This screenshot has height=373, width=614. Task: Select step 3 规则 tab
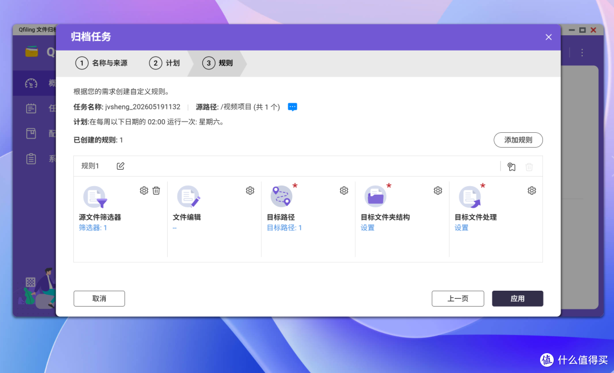[x=218, y=63]
